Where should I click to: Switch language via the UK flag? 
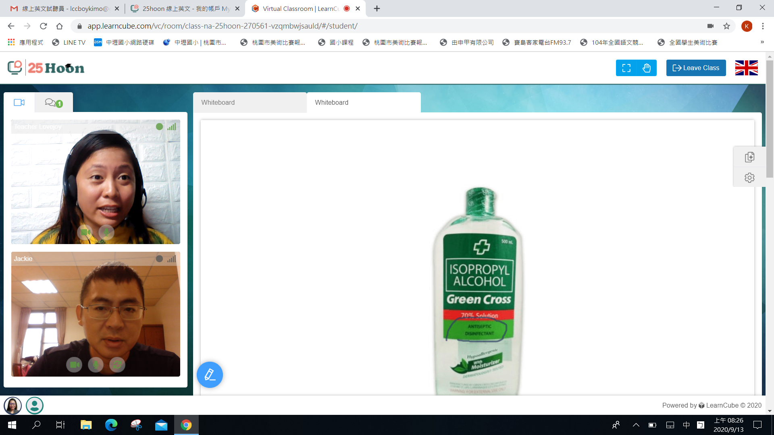(x=746, y=68)
